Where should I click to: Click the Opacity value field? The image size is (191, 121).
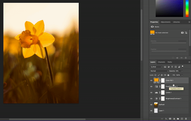point(178,71)
